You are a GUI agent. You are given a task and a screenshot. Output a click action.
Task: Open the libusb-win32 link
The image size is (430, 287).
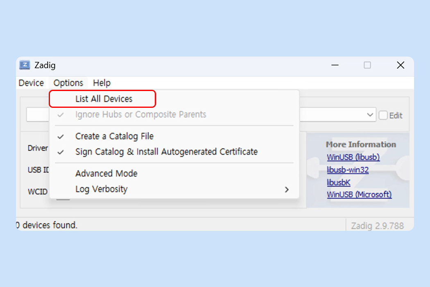coord(348,170)
